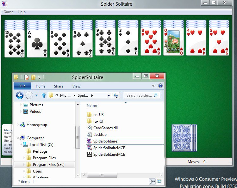Expand the arrow after Spid... breadcrumb
237x188 pixels.
tap(92, 95)
